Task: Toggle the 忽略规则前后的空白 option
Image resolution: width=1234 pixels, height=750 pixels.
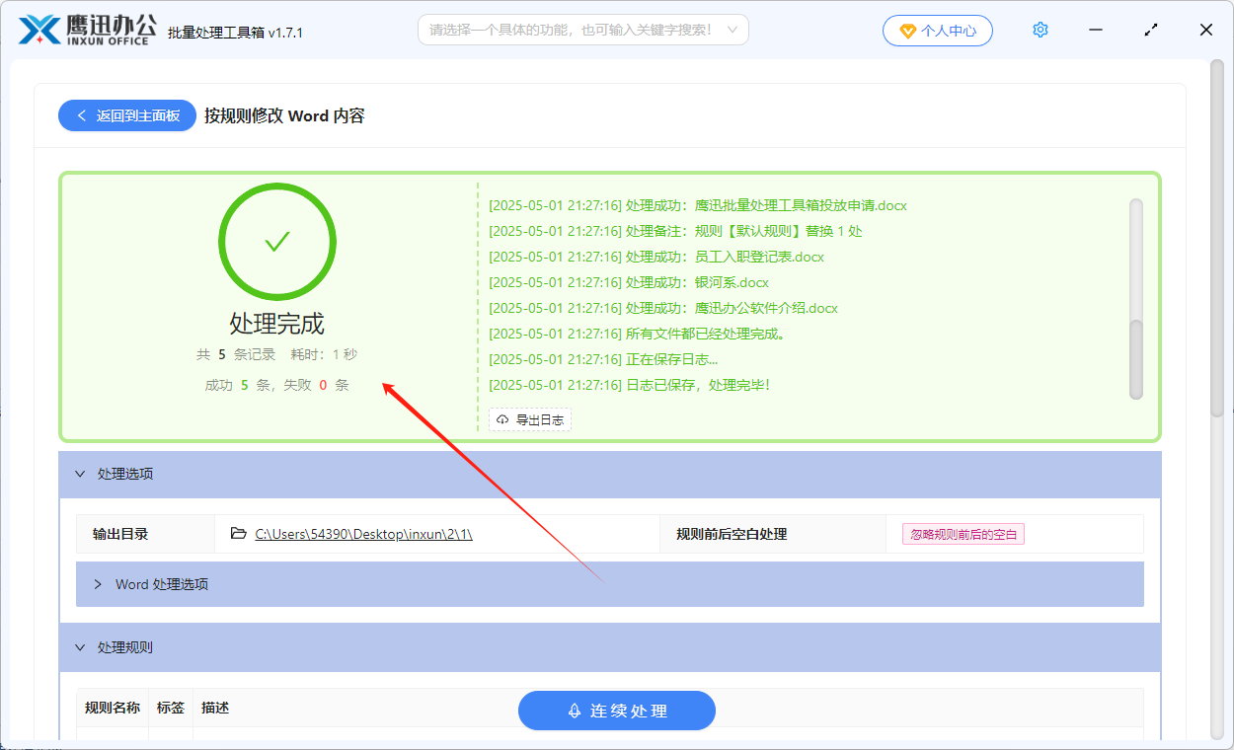Action: 963,533
